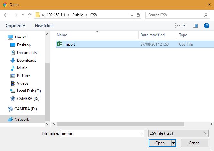
Task: Refresh the CSV folder listing
Action: [x=138, y=15]
